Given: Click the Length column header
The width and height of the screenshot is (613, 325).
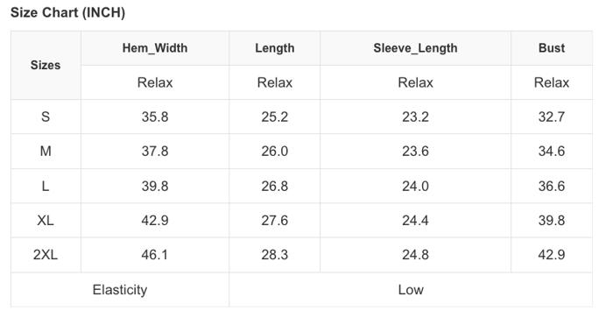Looking at the screenshot, I should [274, 48].
